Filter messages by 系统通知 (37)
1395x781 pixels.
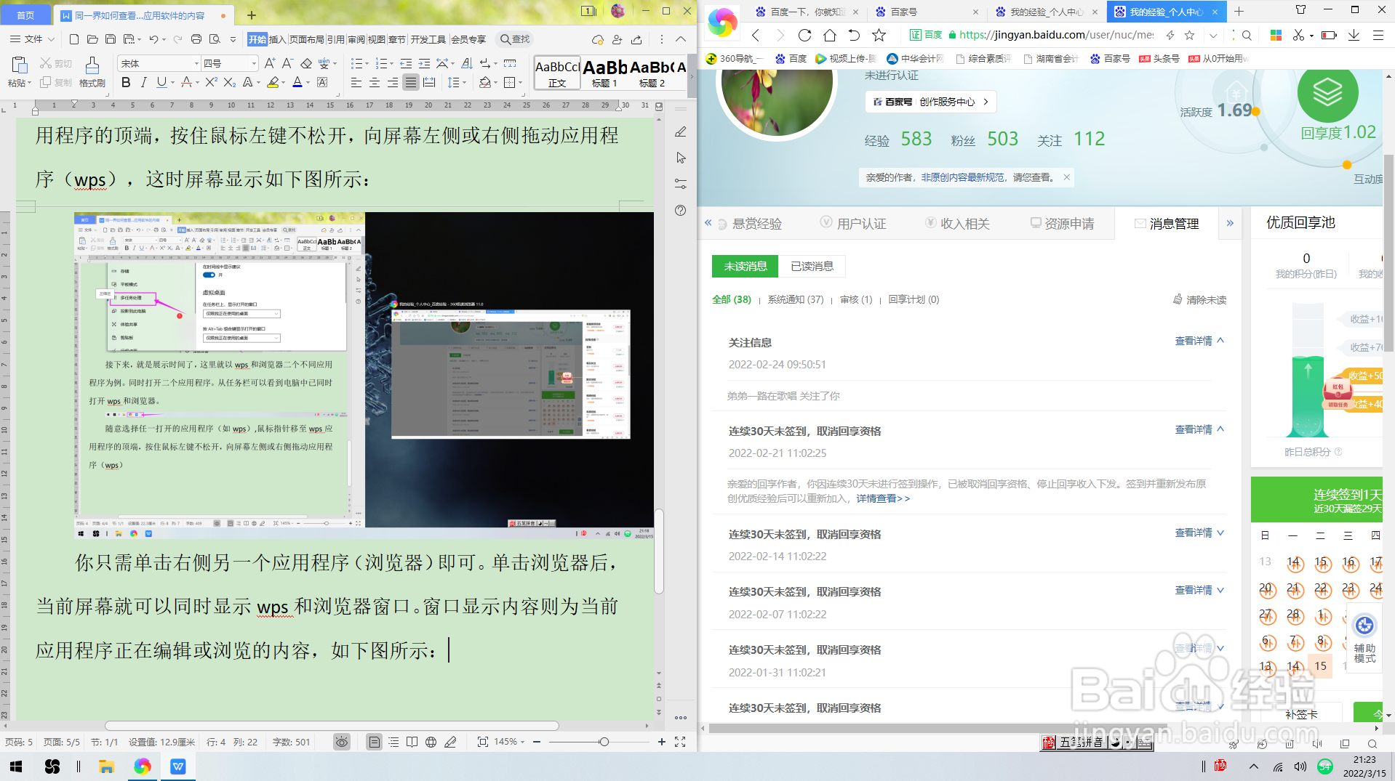click(x=796, y=299)
